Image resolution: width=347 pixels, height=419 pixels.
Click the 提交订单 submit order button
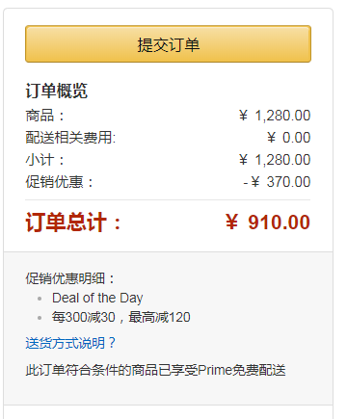tap(168, 44)
